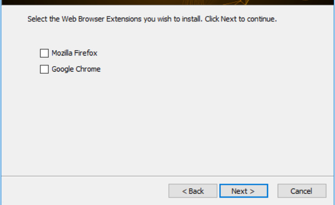This screenshot has width=335, height=205.
Task: Click the right angle bracket on the Next button
Action: pos(252,191)
